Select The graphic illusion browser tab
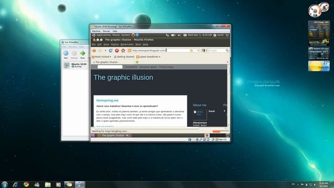This screenshot has height=188, width=334. 113,62
